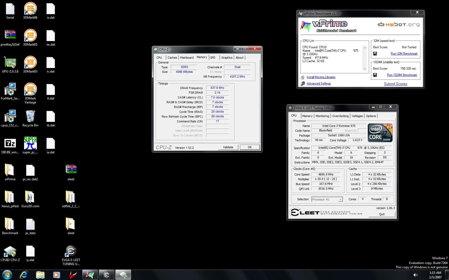Open SPD tab in CPU-Z

213,57
